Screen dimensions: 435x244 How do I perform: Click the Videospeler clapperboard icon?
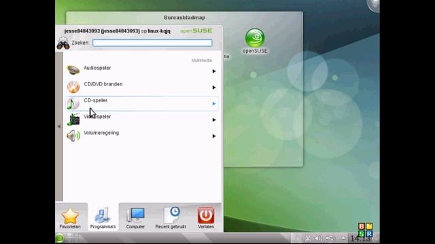click(73, 119)
